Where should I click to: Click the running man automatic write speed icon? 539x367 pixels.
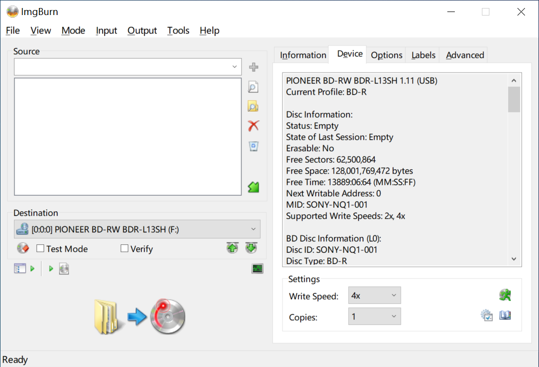(505, 295)
